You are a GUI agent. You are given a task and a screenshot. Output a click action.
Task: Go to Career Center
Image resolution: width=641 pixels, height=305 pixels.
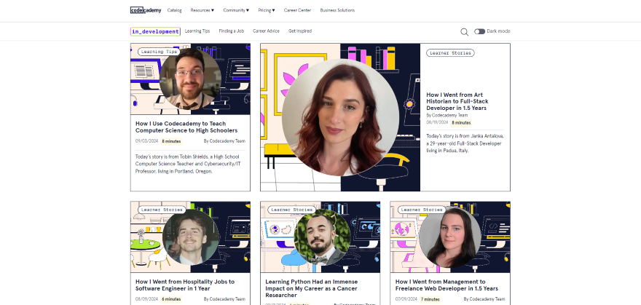coord(298,10)
